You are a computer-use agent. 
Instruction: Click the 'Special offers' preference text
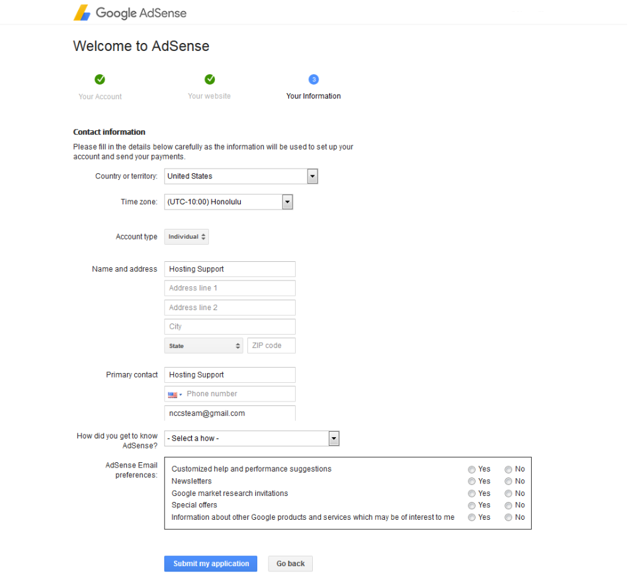pyautogui.click(x=194, y=505)
